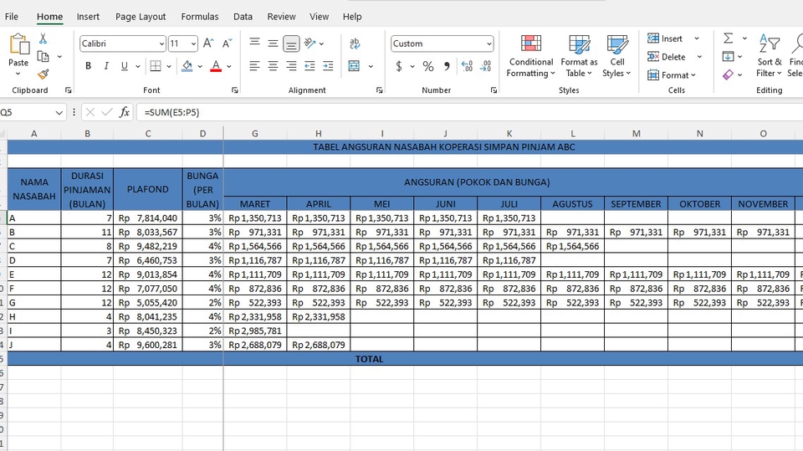Decrease font size with the smaller A

pos(227,44)
